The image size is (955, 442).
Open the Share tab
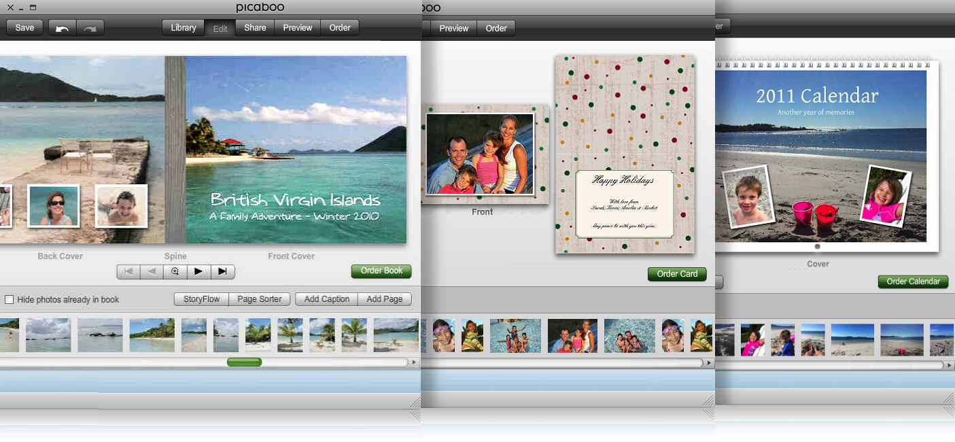coord(255,28)
